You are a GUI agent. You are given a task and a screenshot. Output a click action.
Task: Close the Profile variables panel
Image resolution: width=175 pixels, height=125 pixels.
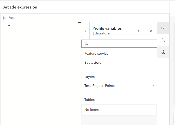point(151,31)
